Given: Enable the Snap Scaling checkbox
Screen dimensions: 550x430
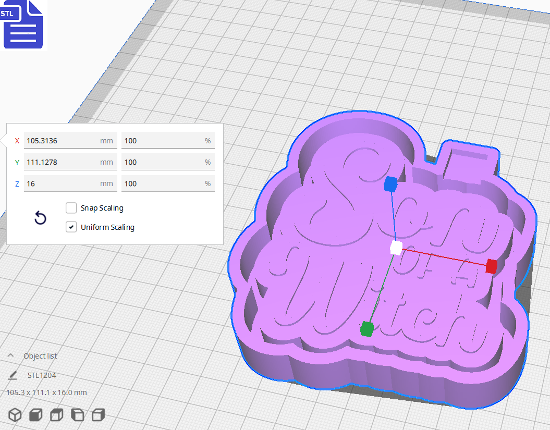Looking at the screenshot, I should click(x=71, y=207).
